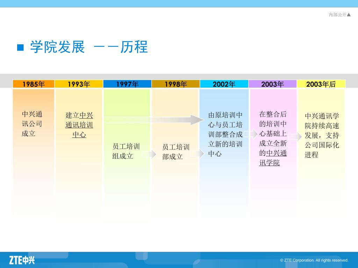Select the 2003年 timeline header
The height and width of the screenshot is (268, 358).
click(272, 84)
